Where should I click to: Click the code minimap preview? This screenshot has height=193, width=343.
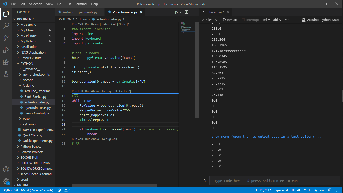(x=188, y=28)
